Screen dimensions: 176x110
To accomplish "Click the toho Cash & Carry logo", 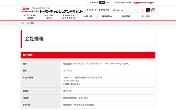I will pyautogui.click(x=52, y=10).
